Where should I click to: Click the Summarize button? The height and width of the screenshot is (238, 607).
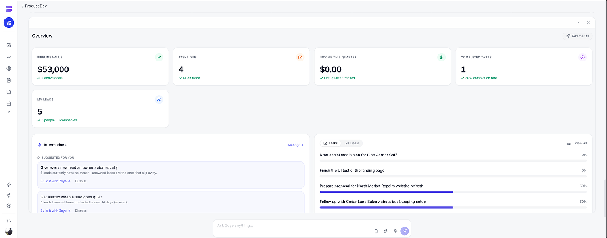(577, 36)
